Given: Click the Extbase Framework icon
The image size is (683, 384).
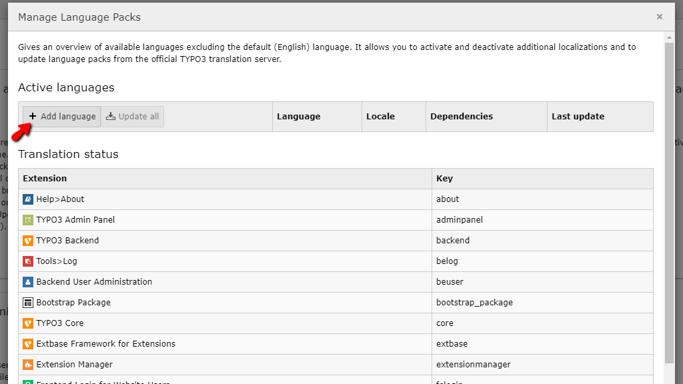Looking at the screenshot, I should tap(28, 344).
